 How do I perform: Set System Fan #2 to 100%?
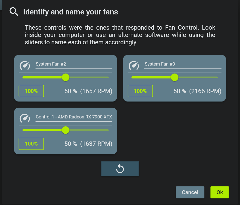pos(31,91)
